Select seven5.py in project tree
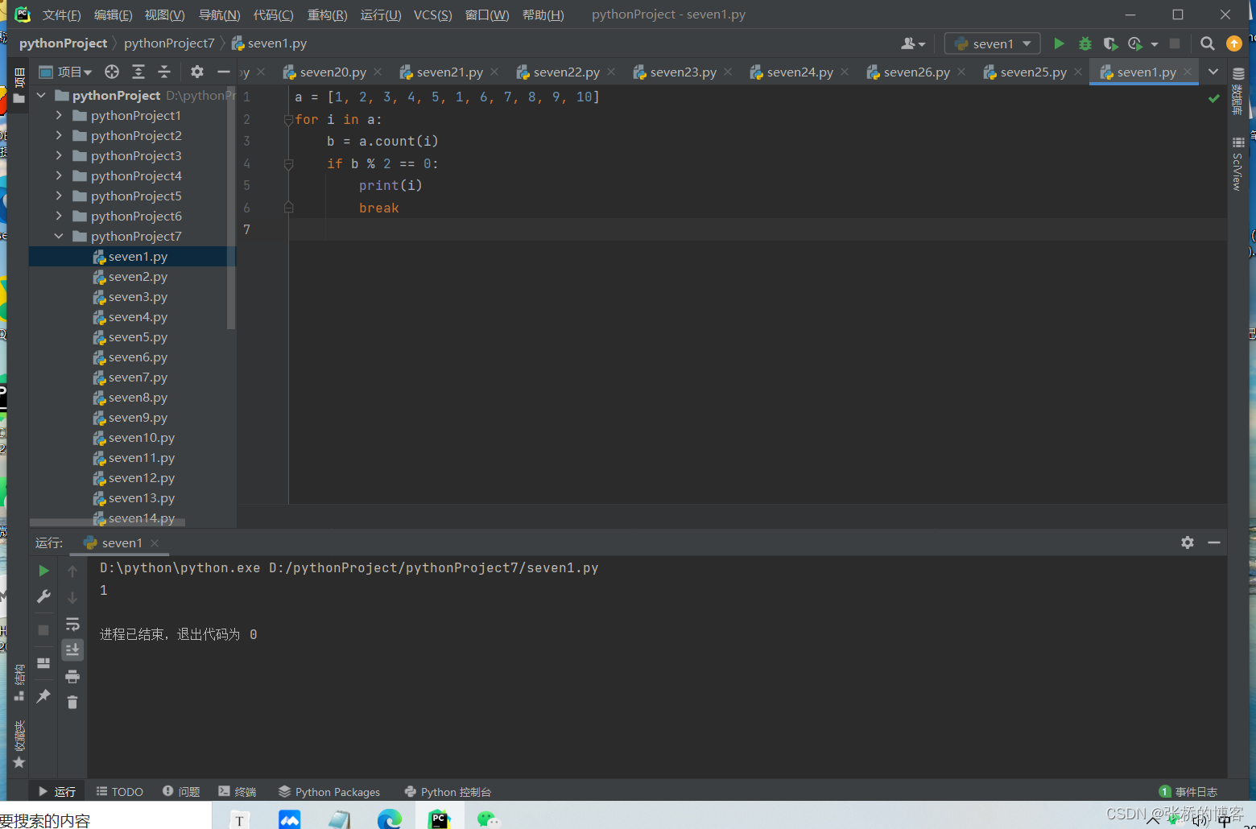 pyautogui.click(x=138, y=337)
